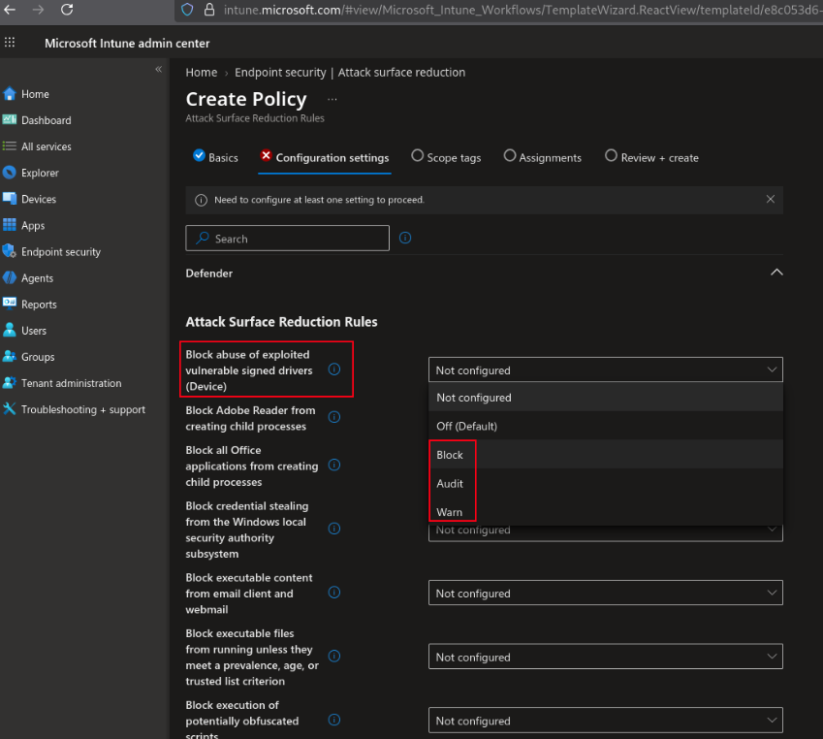Open Troubleshooting + support from sidebar
The image size is (823, 739).
[83, 409]
